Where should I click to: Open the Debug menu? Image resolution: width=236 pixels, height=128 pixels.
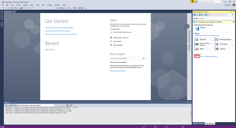click(25, 5)
